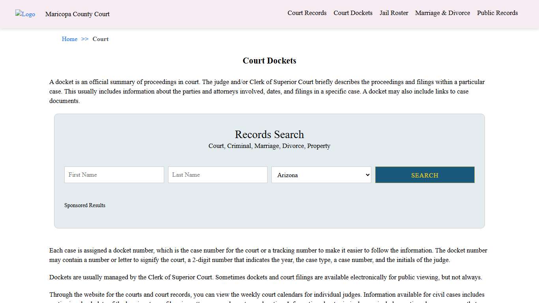Viewport: 539px width, 303px height.
Task: Click the Court Dockets page heading
Action: pyautogui.click(x=269, y=60)
